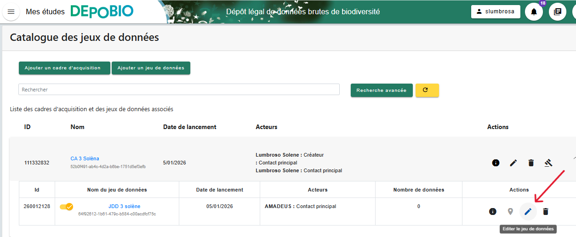Toggle the JDD 3 solène active switch
Screen dimensions: 576x237
pyautogui.click(x=67, y=207)
